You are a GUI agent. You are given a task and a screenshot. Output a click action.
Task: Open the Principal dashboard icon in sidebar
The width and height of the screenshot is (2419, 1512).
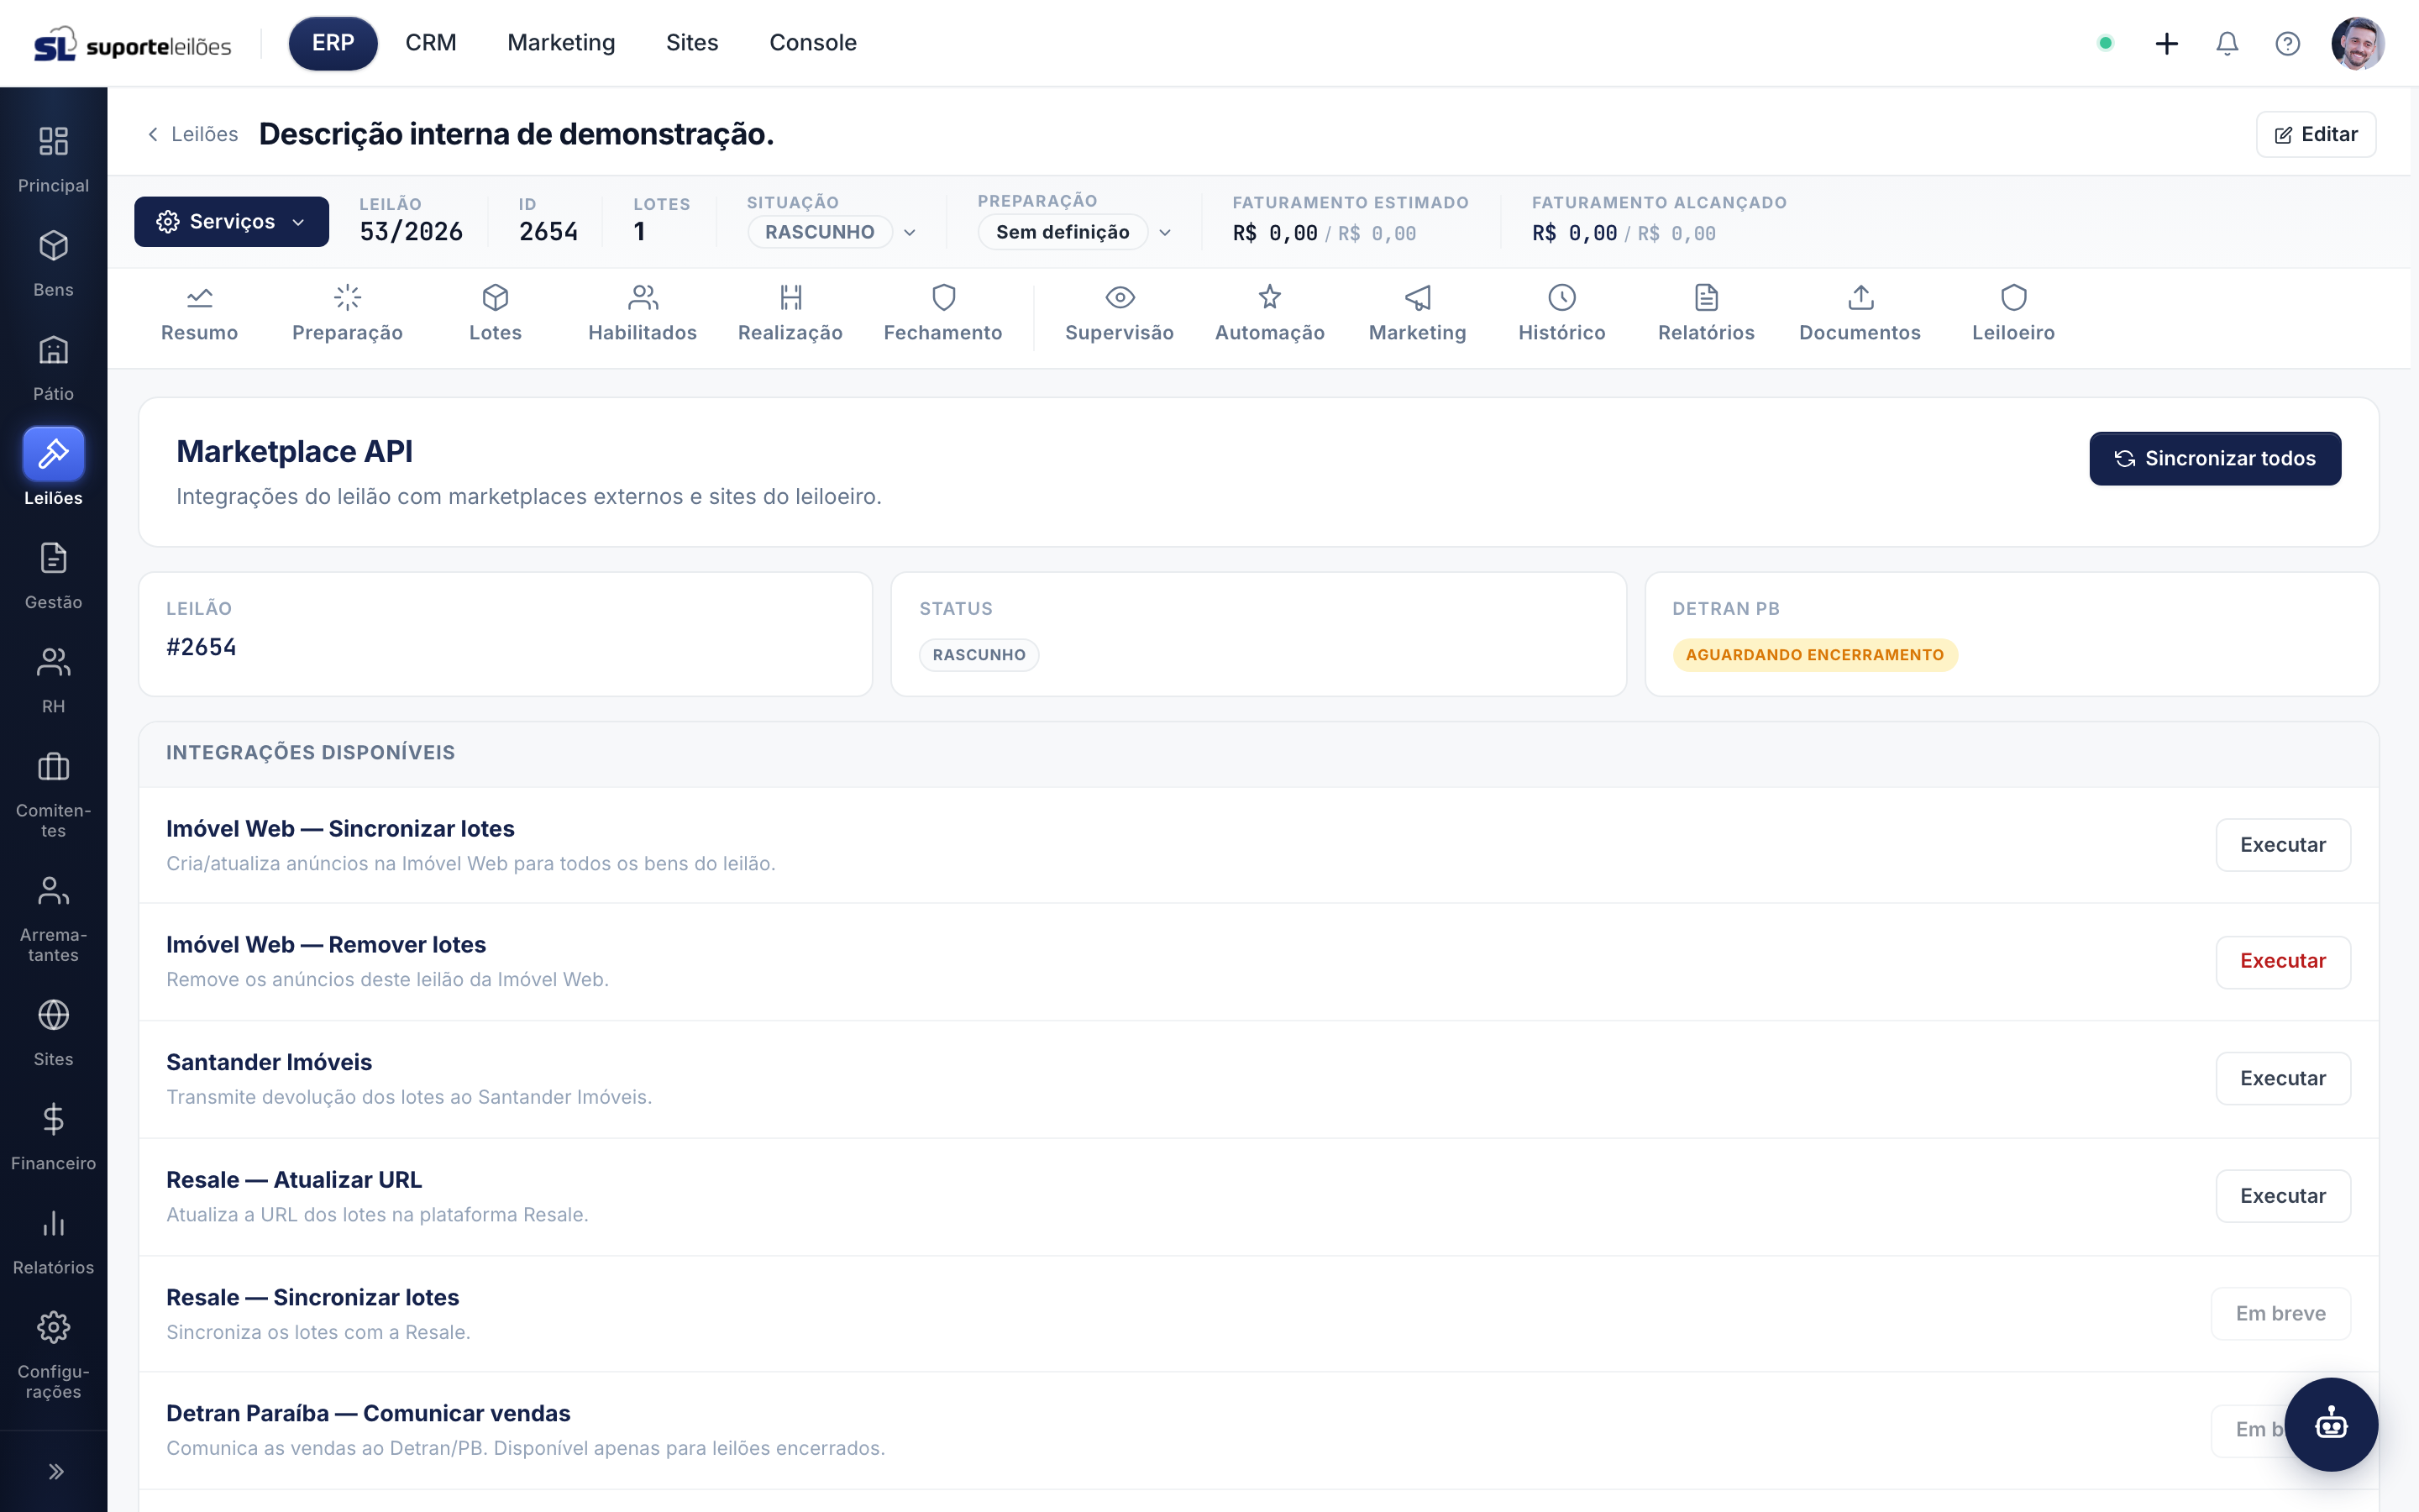point(53,141)
